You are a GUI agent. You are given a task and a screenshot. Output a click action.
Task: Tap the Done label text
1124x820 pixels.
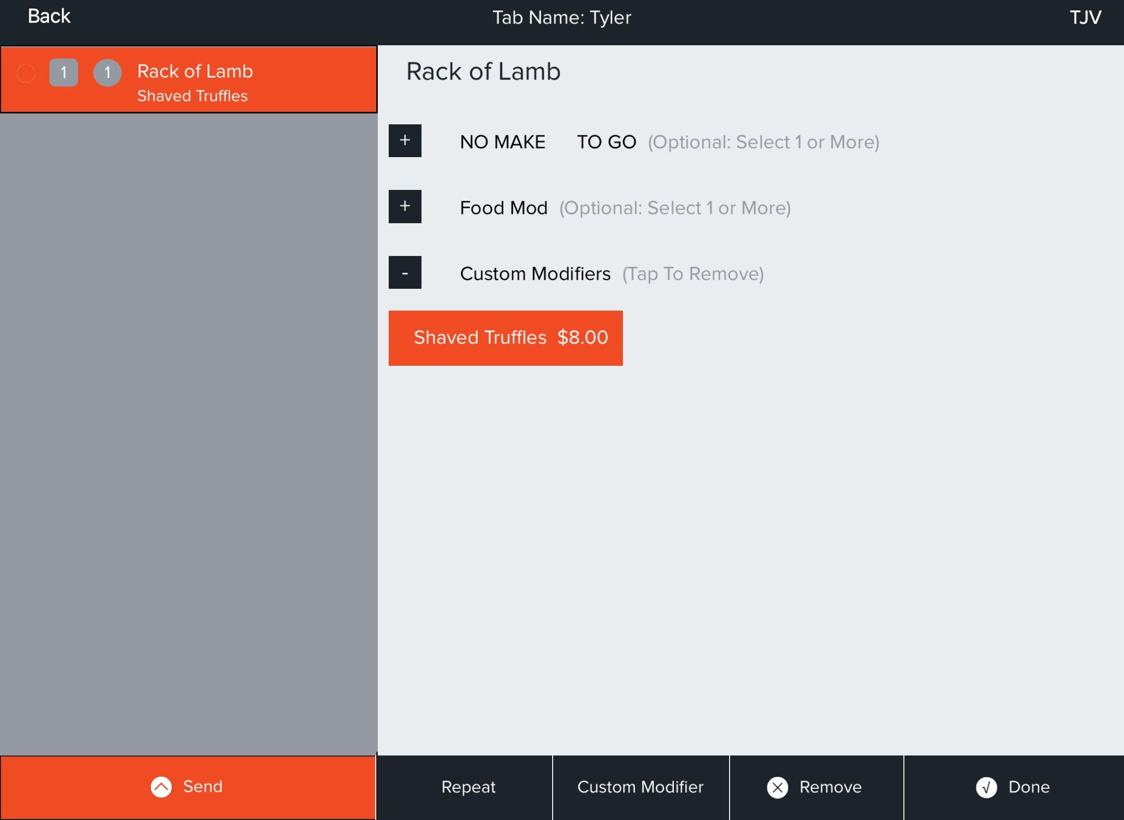[1029, 787]
